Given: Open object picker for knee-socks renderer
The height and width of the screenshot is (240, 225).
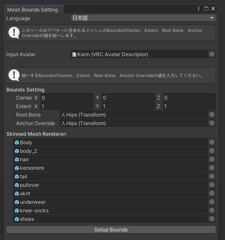Looking at the screenshot, I should tap(212, 210).
